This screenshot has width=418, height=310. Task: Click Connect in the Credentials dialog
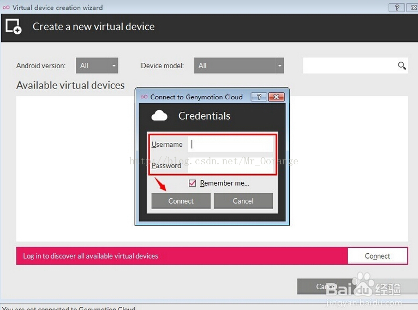pos(181,201)
